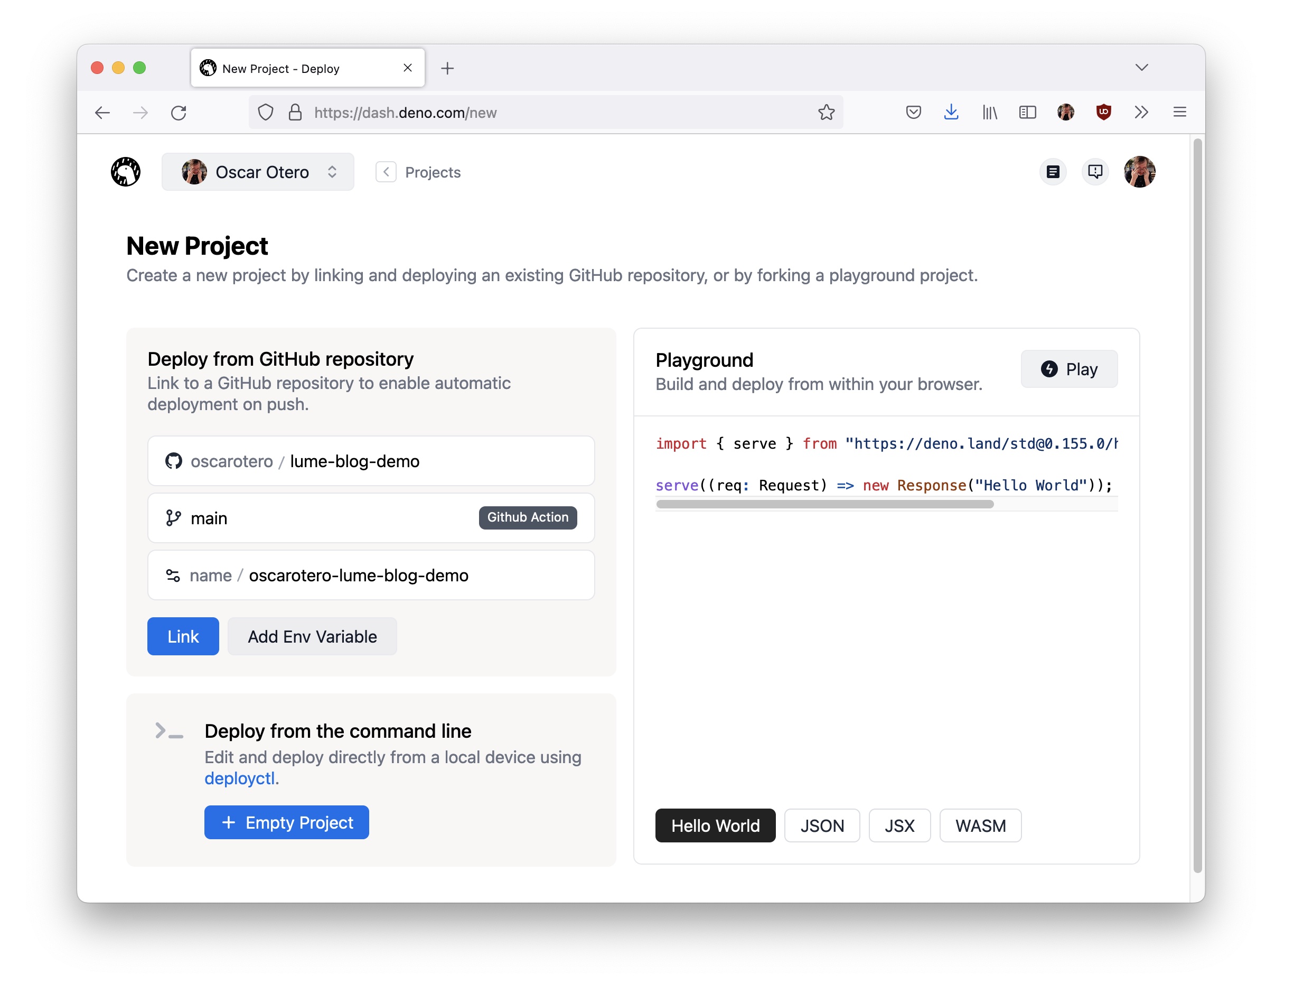Switch the playground template to JSON
This screenshot has height=1002, width=1294.
[822, 825]
